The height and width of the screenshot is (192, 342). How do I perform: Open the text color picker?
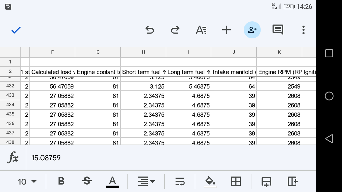click(x=112, y=182)
